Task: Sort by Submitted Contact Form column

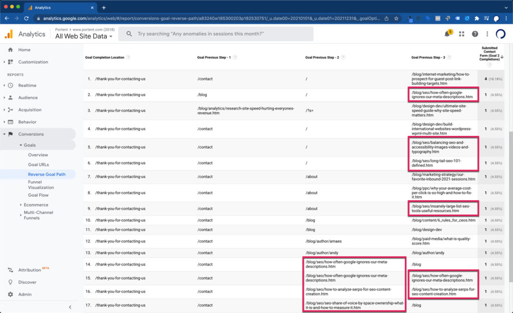Action: click(x=489, y=54)
